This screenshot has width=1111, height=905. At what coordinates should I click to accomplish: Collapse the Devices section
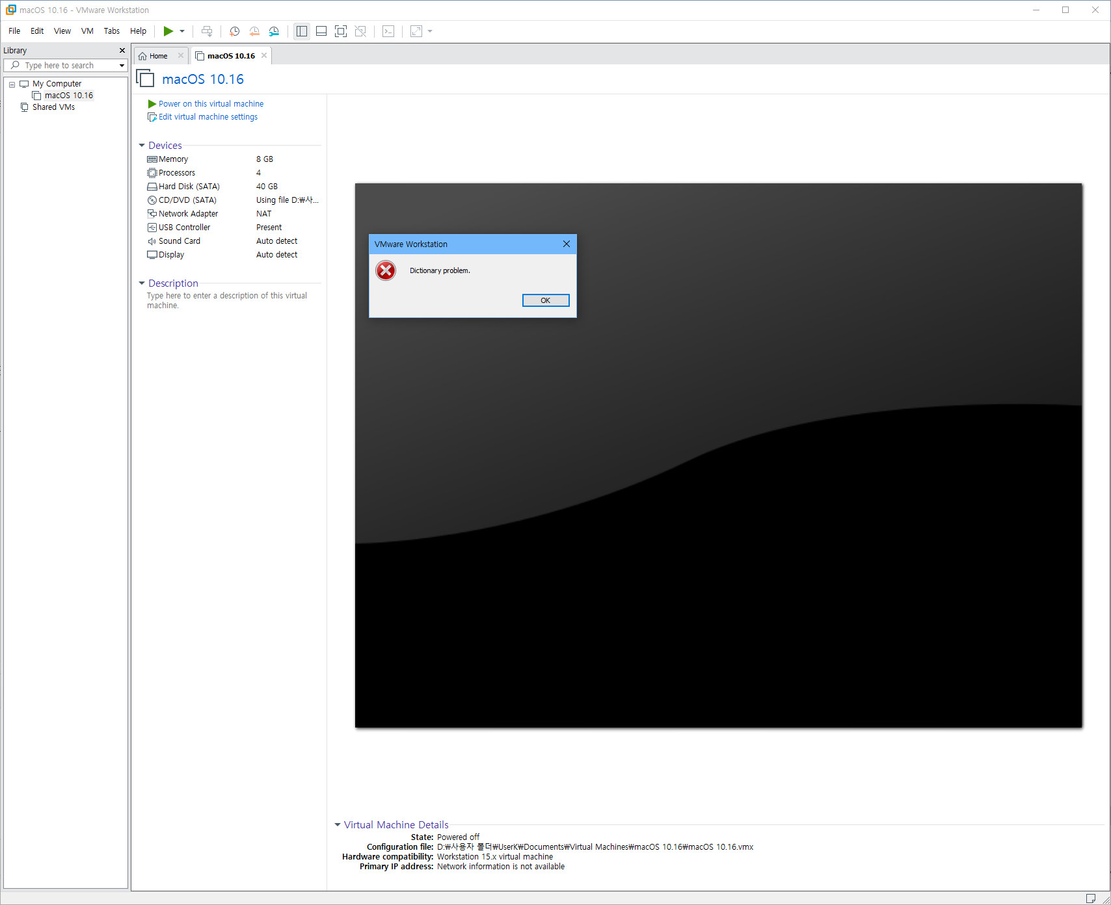click(x=142, y=146)
